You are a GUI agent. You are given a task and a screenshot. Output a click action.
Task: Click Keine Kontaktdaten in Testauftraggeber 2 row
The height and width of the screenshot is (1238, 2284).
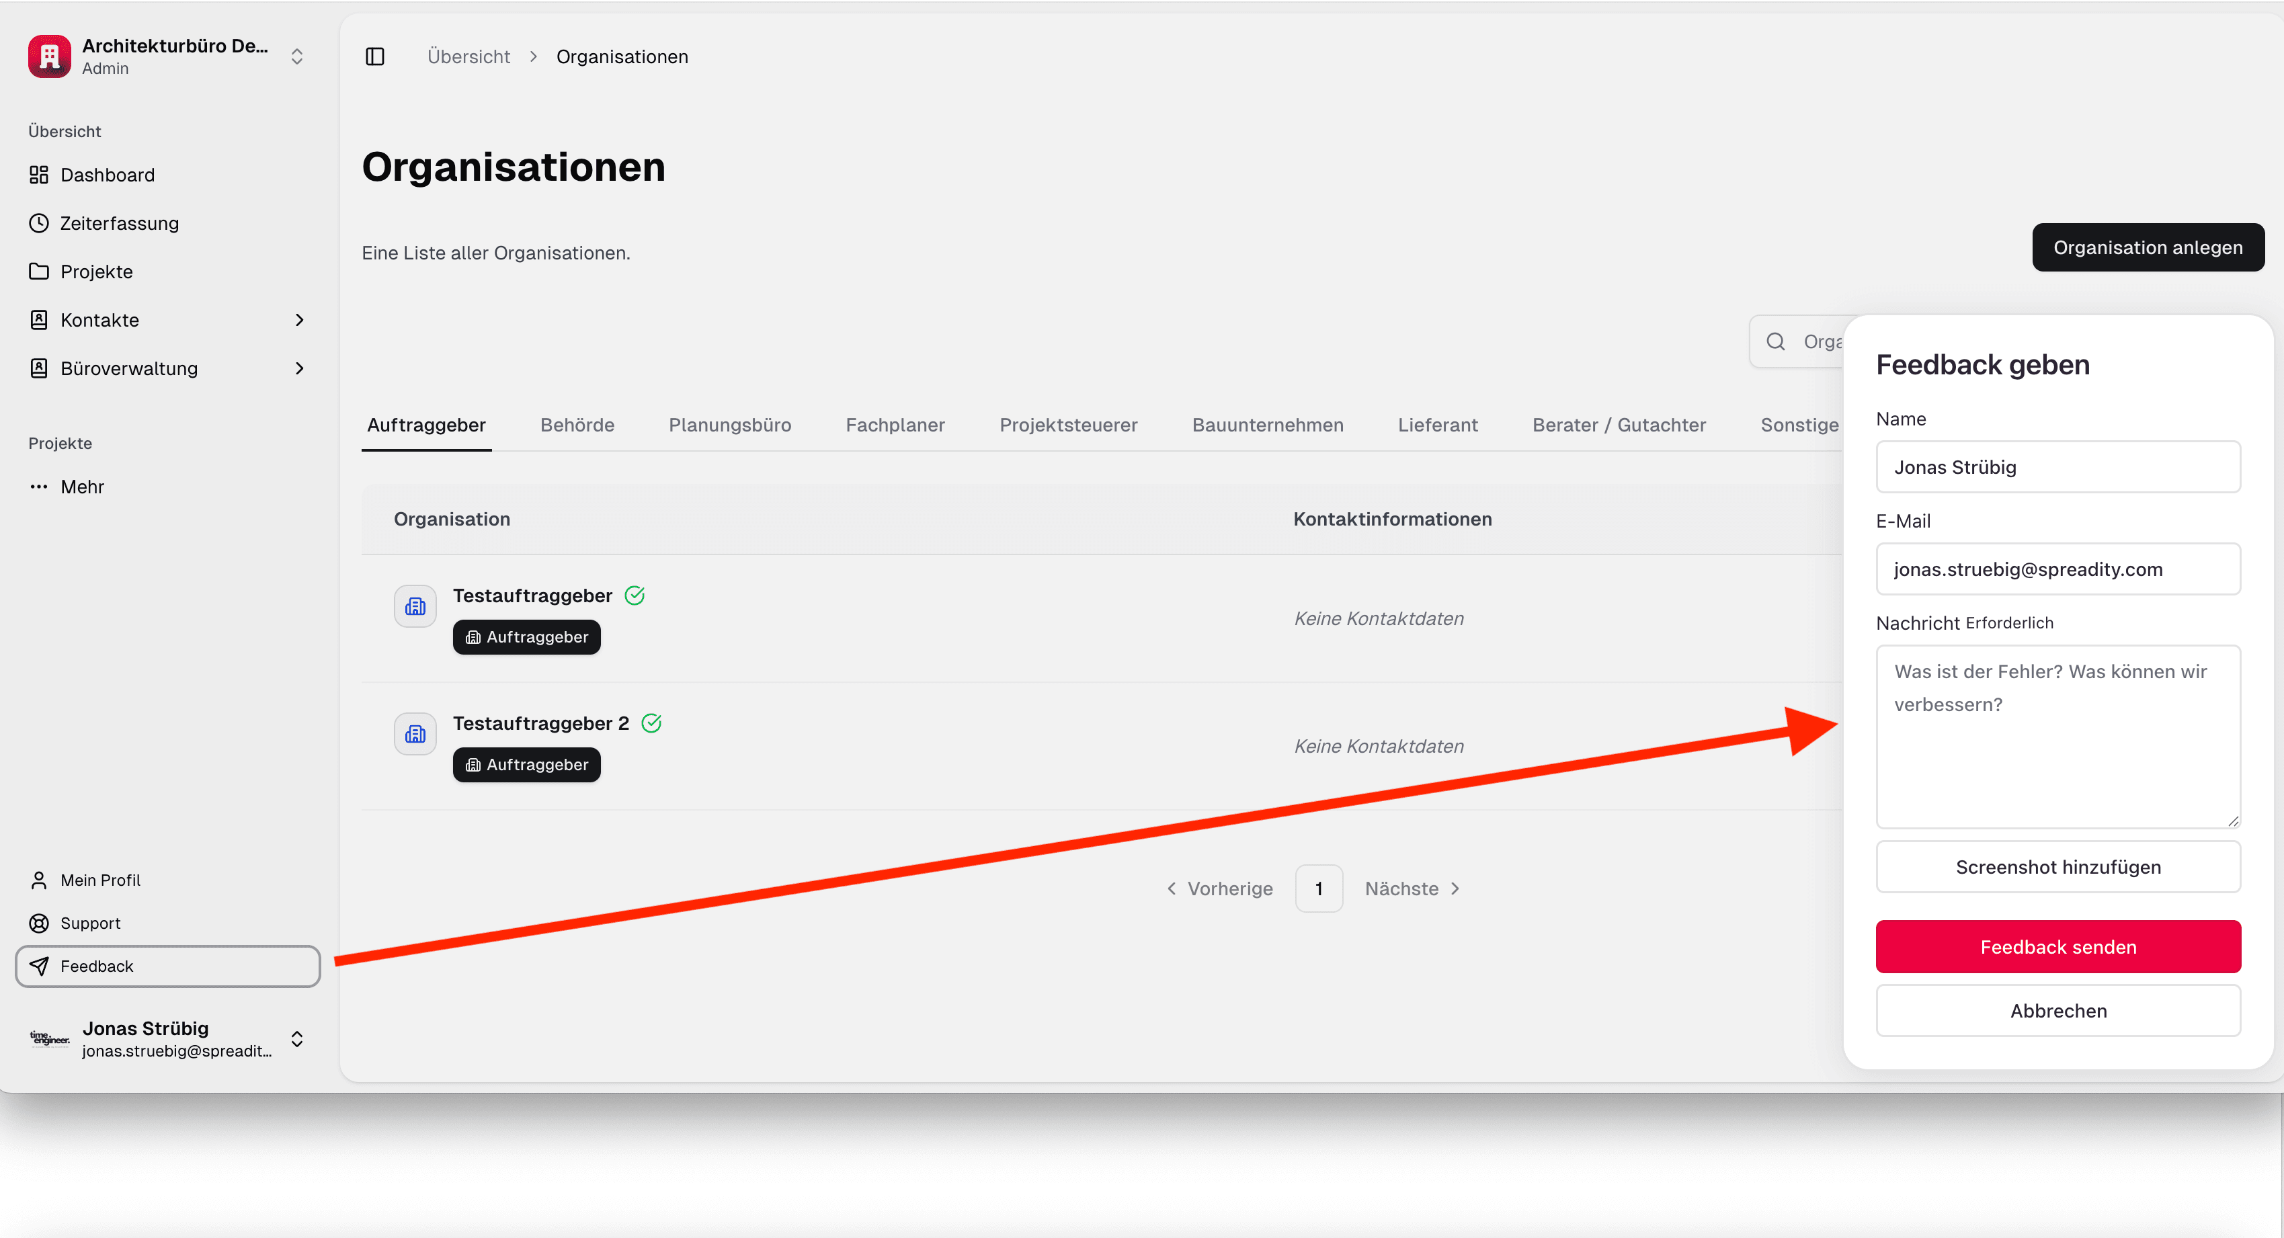click(1379, 747)
